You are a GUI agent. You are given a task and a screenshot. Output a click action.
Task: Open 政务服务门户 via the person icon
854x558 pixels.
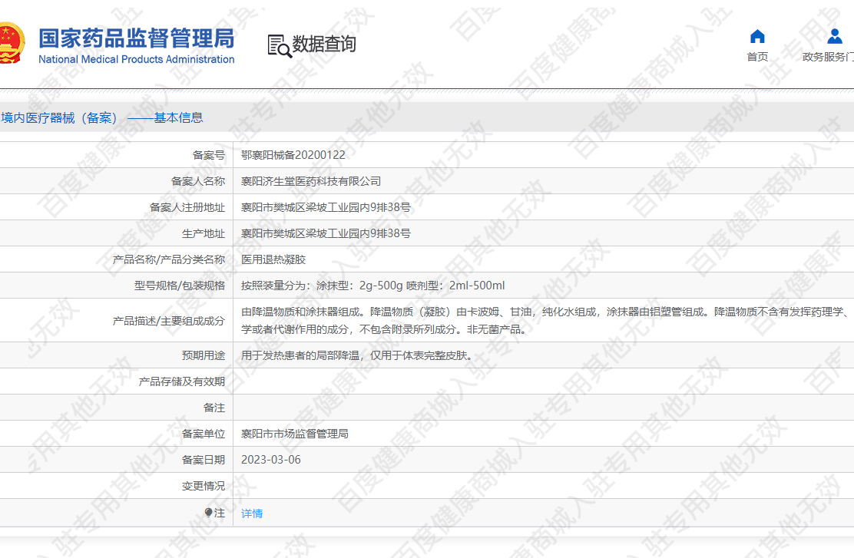pos(834,37)
